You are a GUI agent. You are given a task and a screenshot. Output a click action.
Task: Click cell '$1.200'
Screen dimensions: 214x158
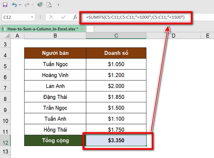click(116, 75)
